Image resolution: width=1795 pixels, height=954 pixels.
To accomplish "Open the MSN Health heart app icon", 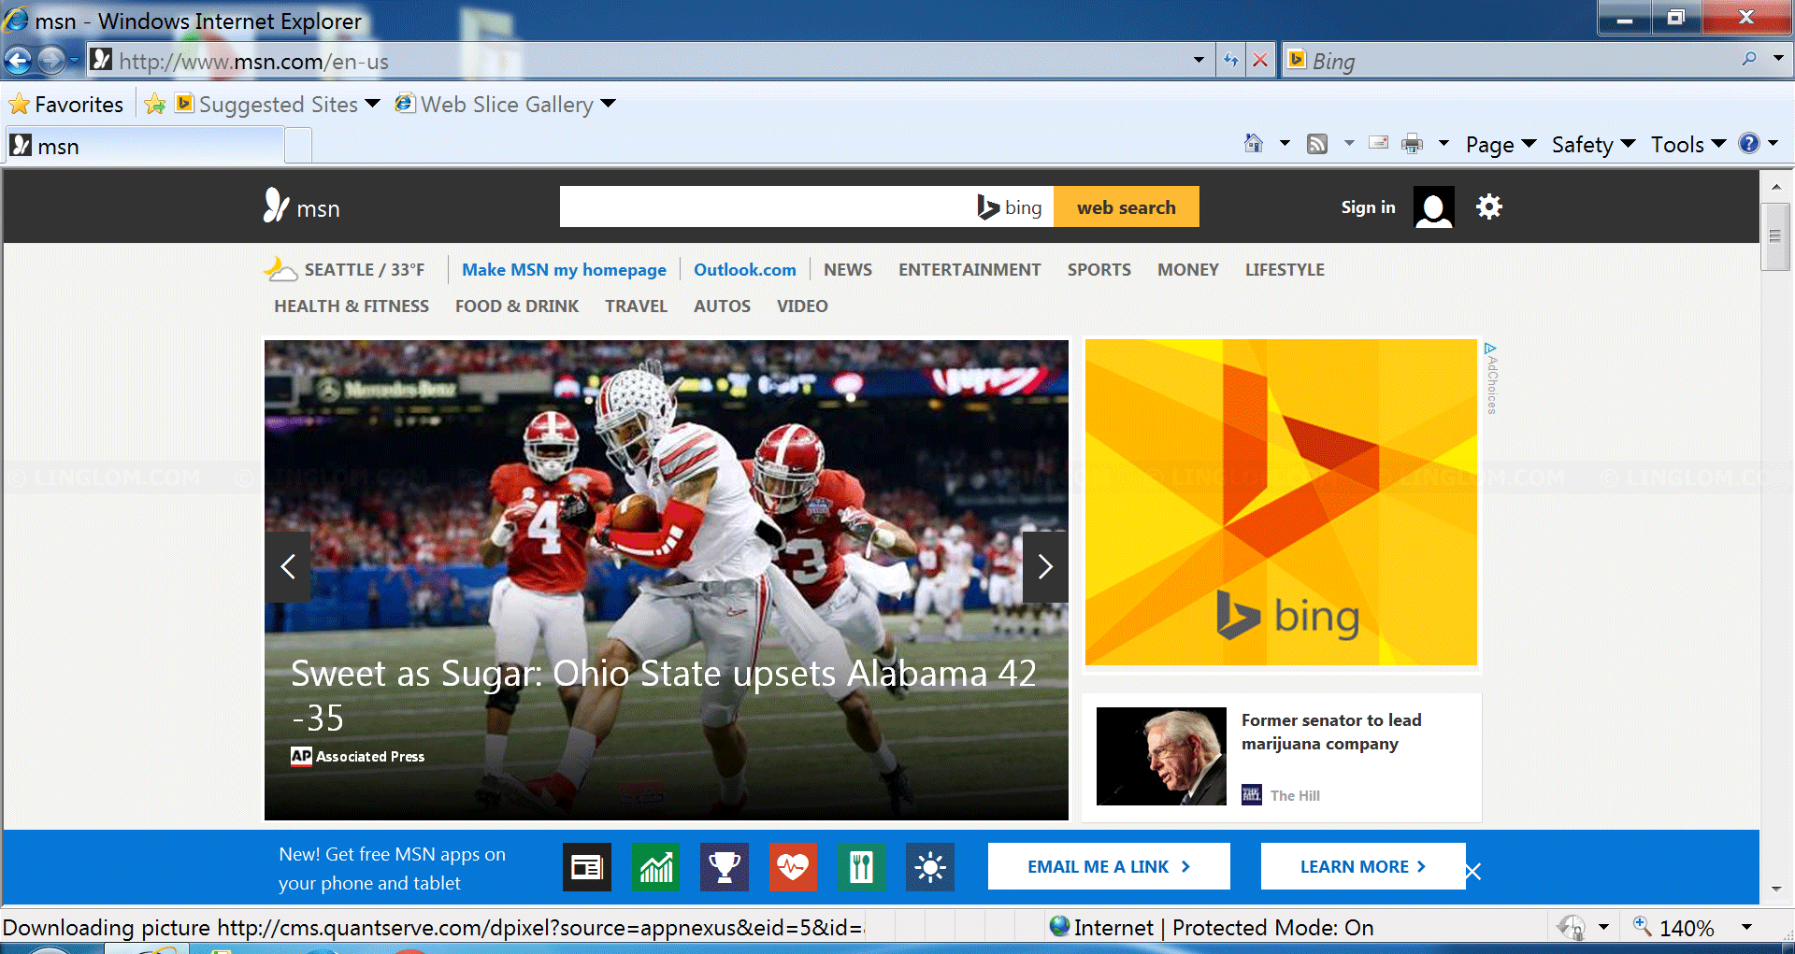I will click(x=794, y=867).
